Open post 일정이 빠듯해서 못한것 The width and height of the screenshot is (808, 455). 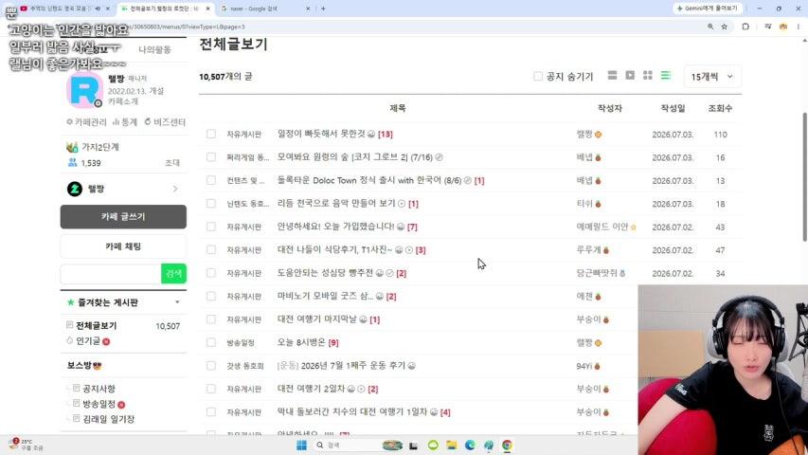point(321,134)
